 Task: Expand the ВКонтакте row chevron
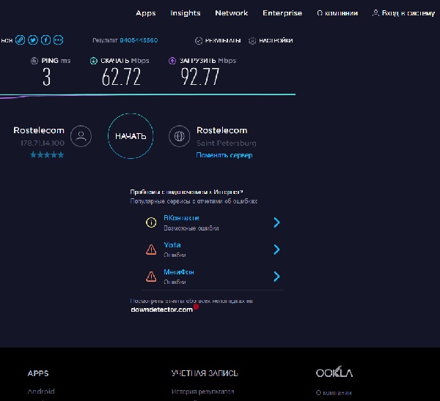pyautogui.click(x=276, y=222)
